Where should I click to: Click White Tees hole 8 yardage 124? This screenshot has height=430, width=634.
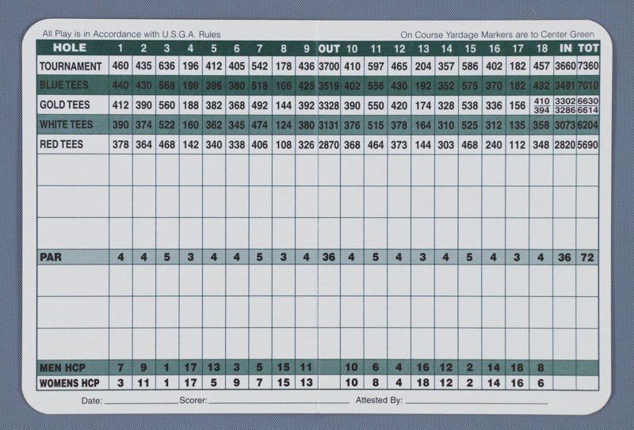point(283,125)
